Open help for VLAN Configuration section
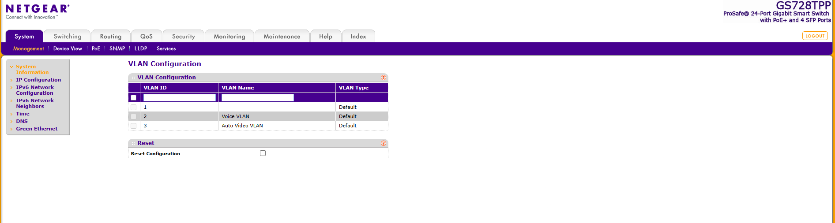 click(383, 78)
